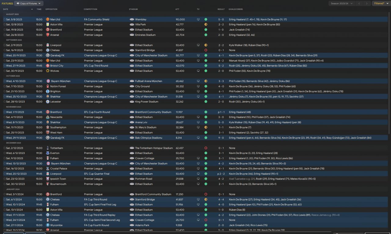Open FA Community Shield competition link
The height and width of the screenshot is (234, 391).
point(97,19)
